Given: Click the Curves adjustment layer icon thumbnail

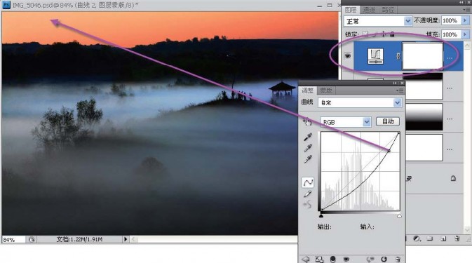Looking at the screenshot, I should 375,56.
